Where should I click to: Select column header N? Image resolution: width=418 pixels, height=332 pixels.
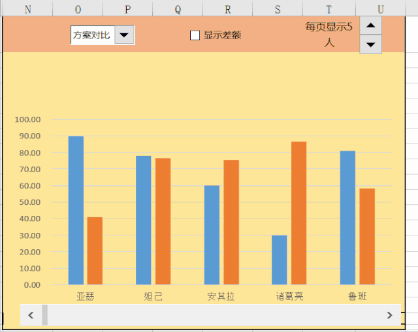[28, 9]
